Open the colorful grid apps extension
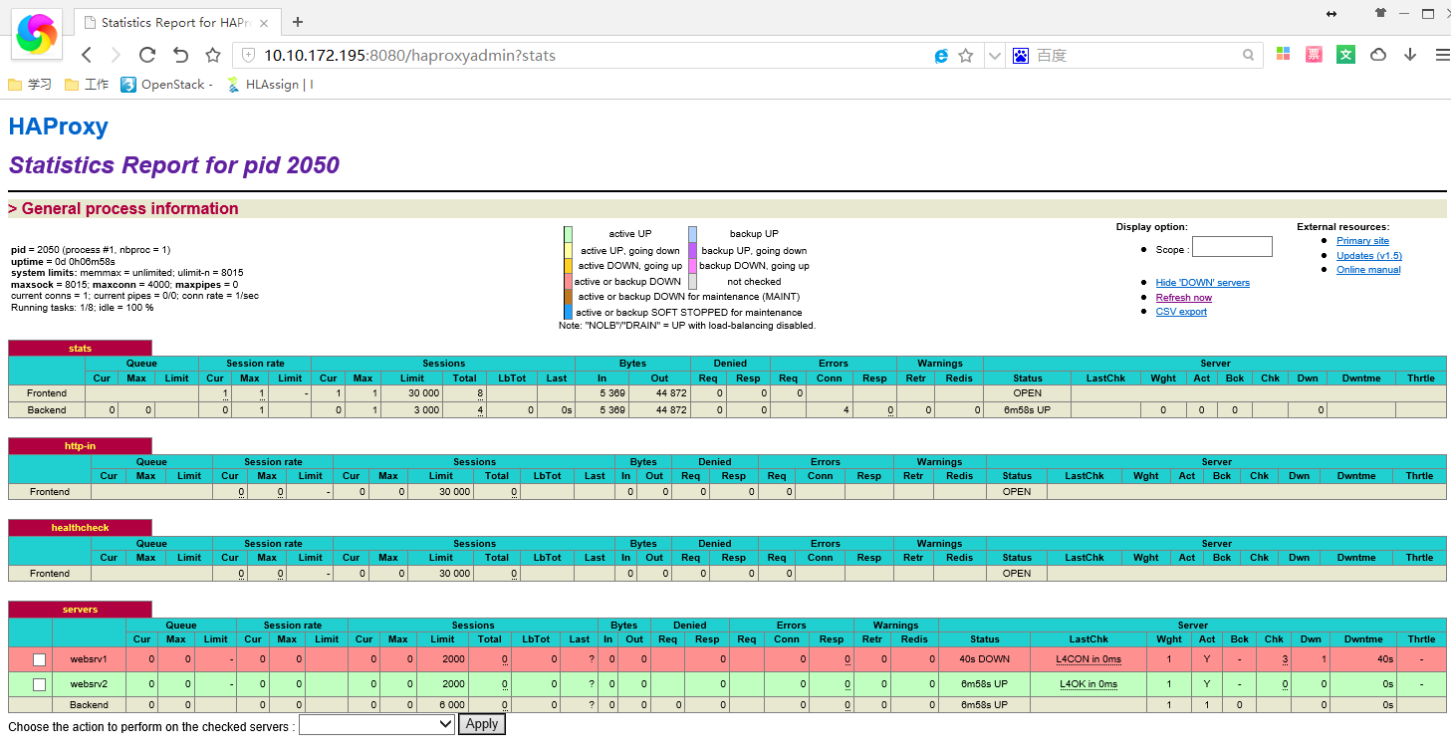The height and width of the screenshot is (755, 1451). (1284, 55)
